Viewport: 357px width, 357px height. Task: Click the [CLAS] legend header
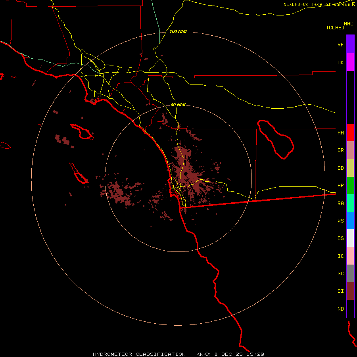pyautogui.click(x=335, y=27)
